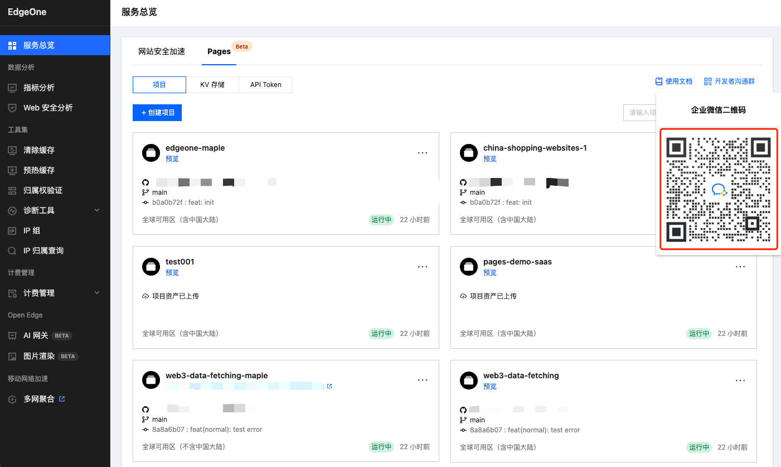The image size is (781, 467).
Task: Click the project search input field
Action: click(x=640, y=113)
